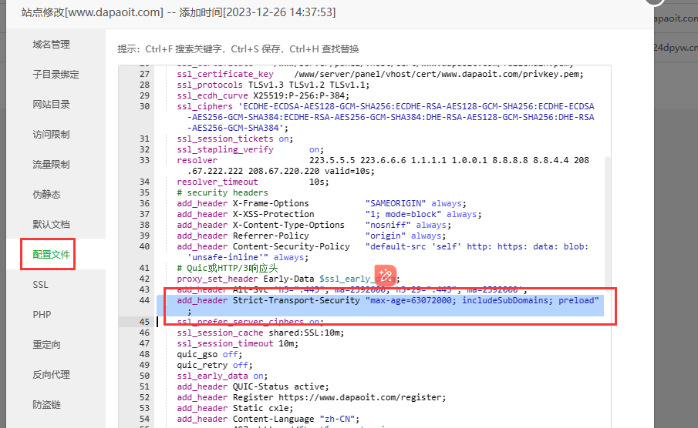Go to the 伪静态 tab
The image size is (698, 428).
tap(46, 194)
